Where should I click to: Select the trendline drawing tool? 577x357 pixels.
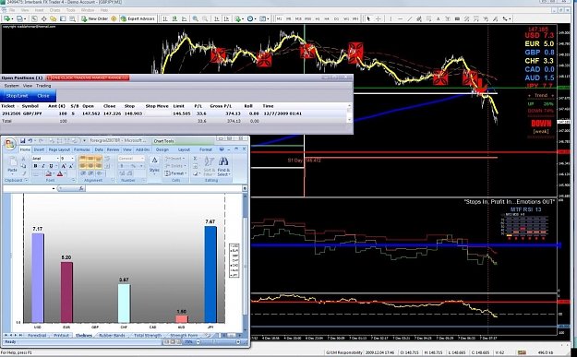[x=410, y=18]
